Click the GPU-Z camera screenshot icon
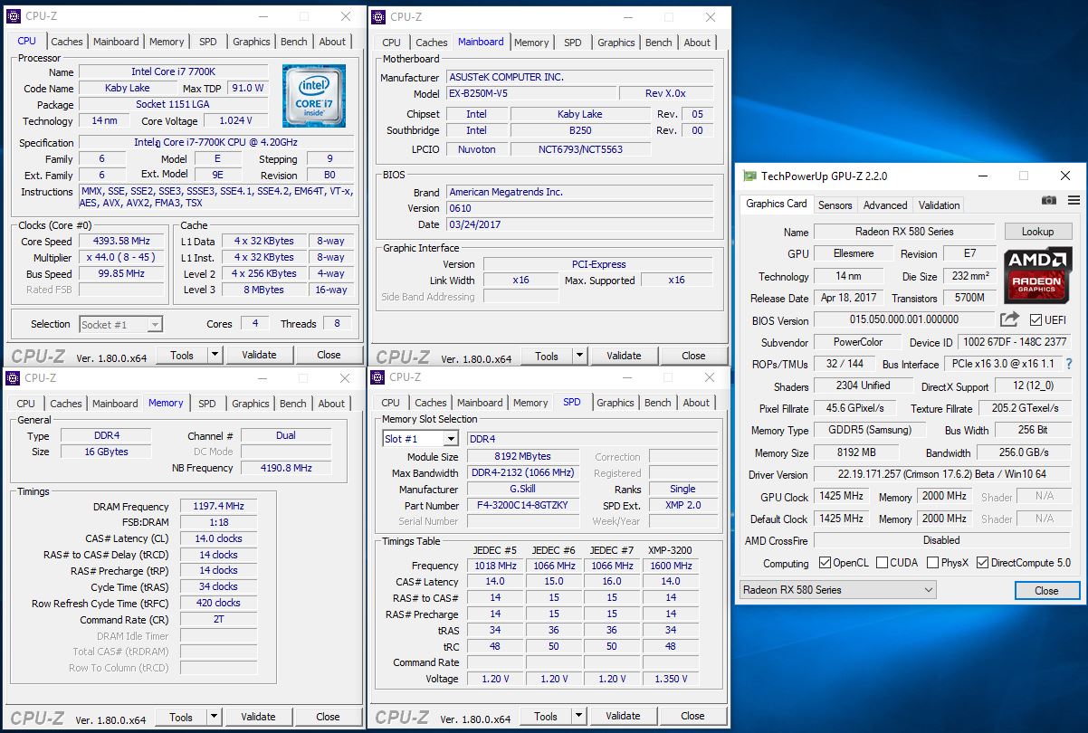This screenshot has height=733, width=1088. coord(1048,201)
